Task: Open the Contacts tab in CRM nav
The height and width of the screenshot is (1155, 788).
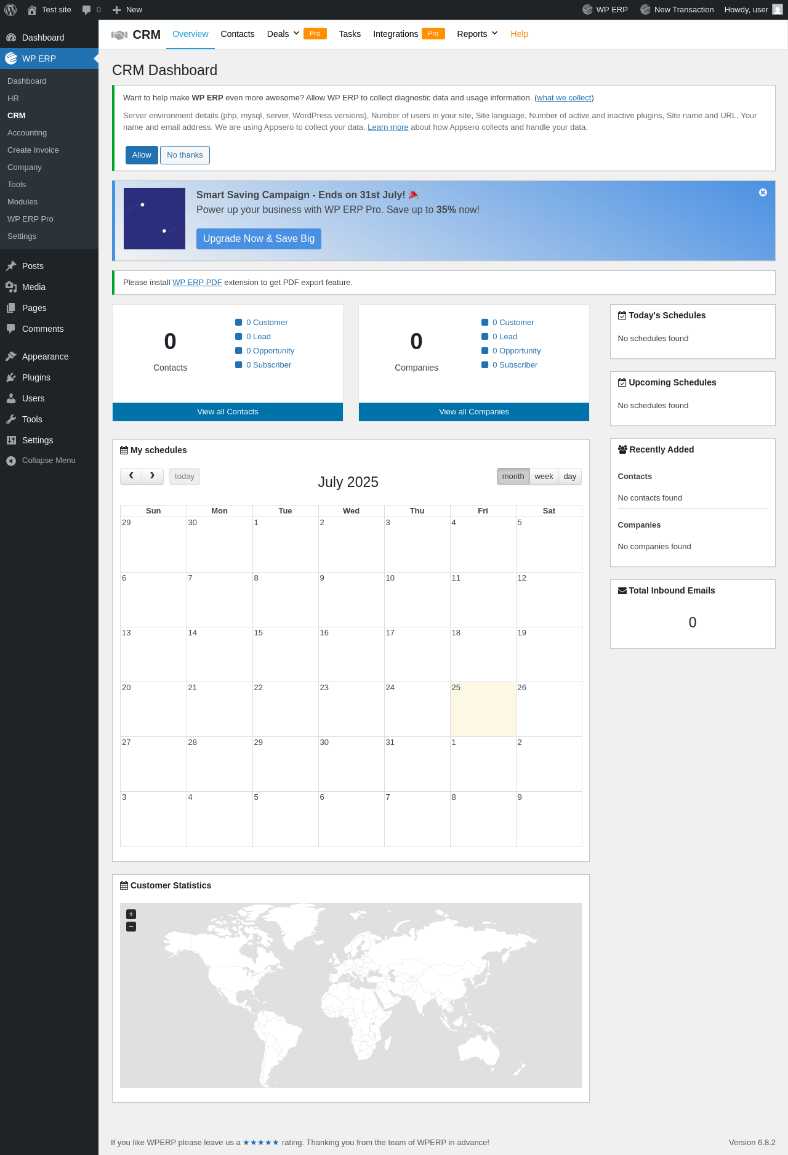Action: 238,34
